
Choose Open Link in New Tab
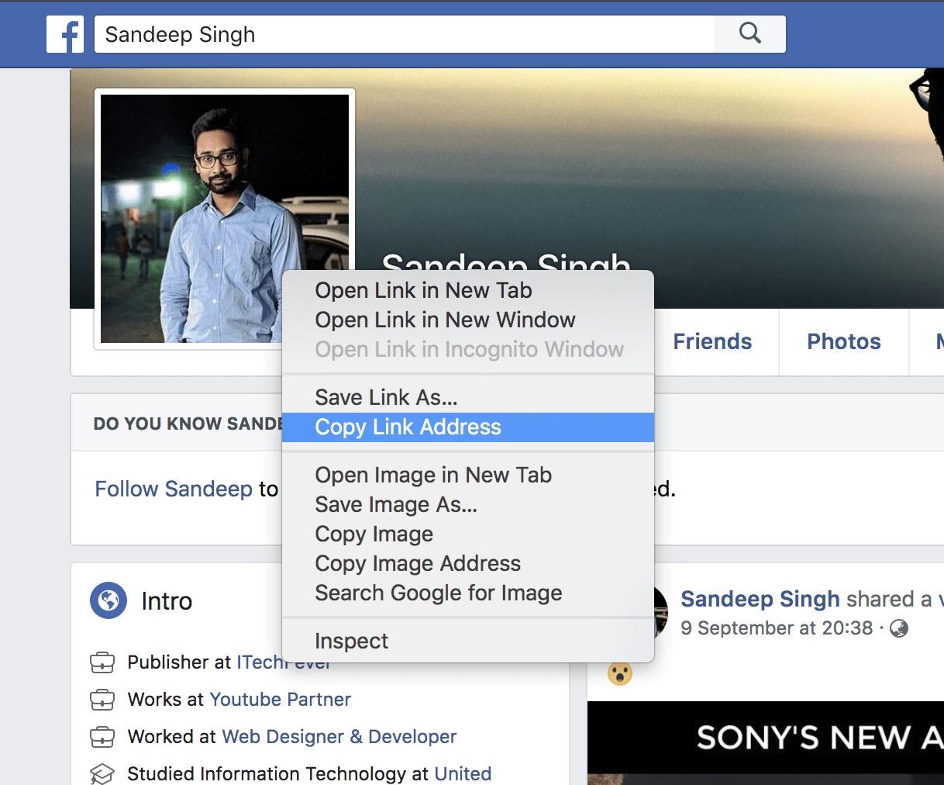[423, 290]
